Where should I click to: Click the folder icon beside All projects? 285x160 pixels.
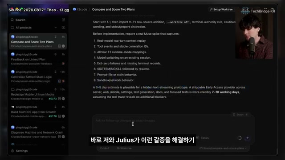pos(12,28)
